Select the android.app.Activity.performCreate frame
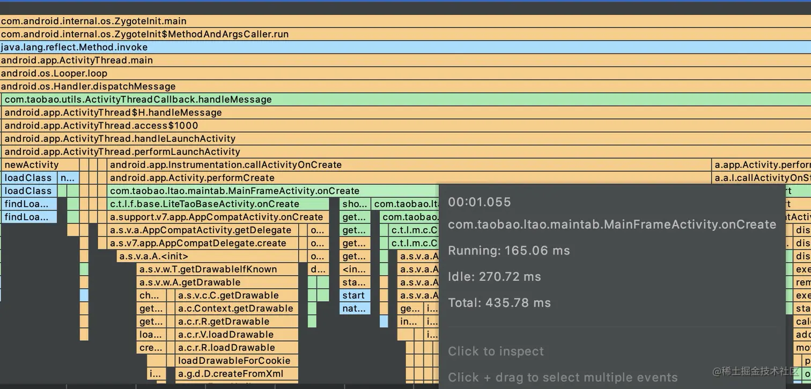Image resolution: width=811 pixels, height=389 pixels. [x=409, y=178]
